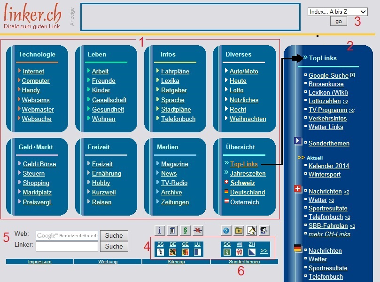This screenshot has height=282, width=380.
Task: Click the house homepage icon
Action: tap(252, 230)
